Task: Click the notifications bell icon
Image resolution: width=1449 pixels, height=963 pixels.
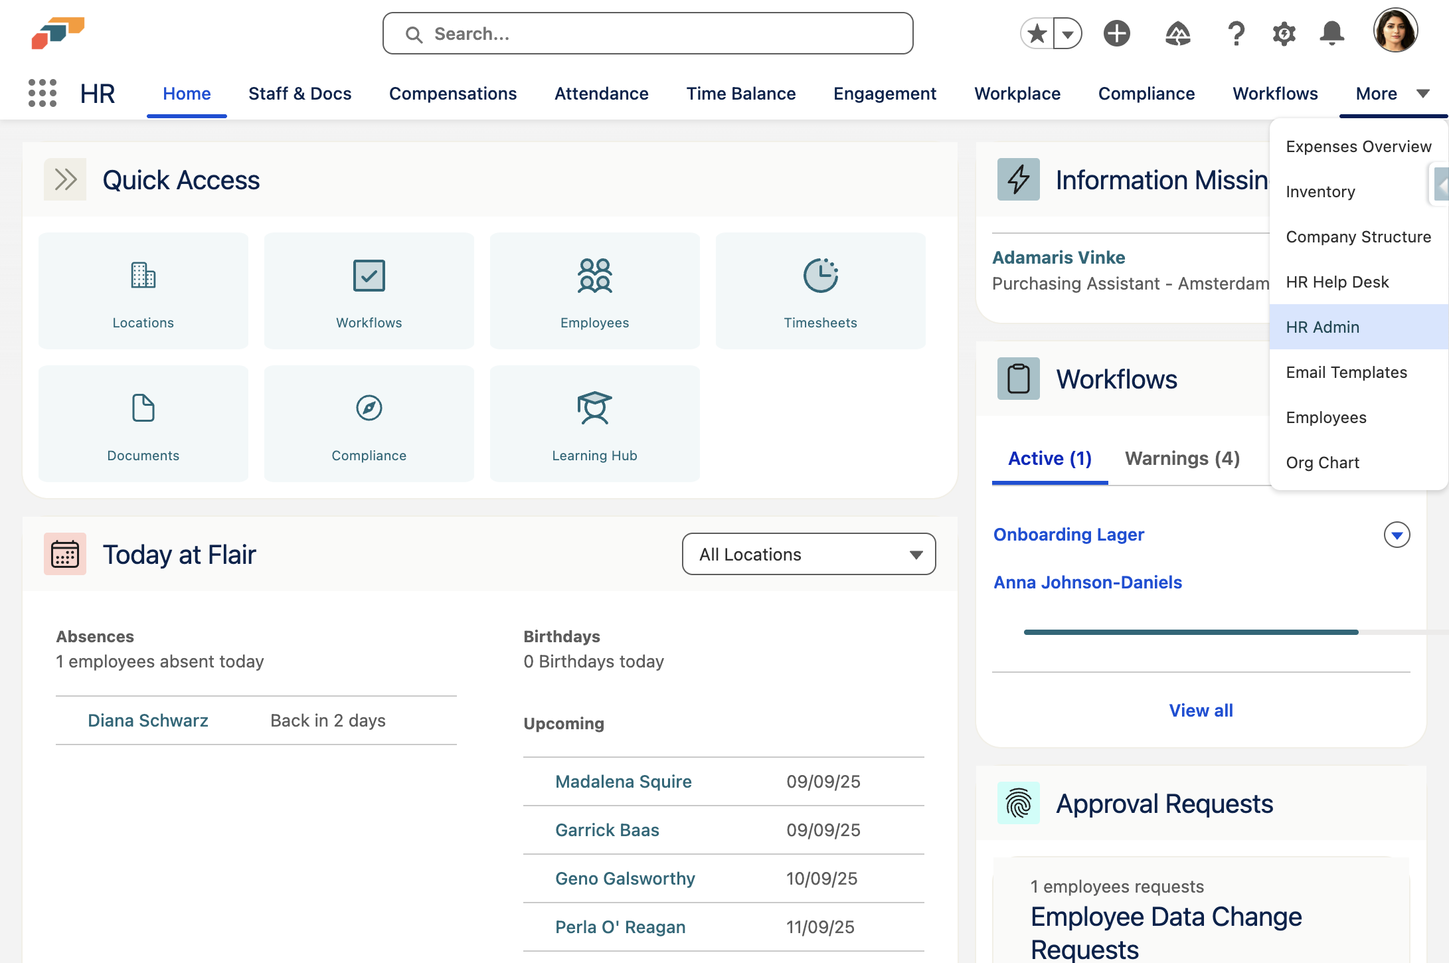Action: pyautogui.click(x=1331, y=33)
